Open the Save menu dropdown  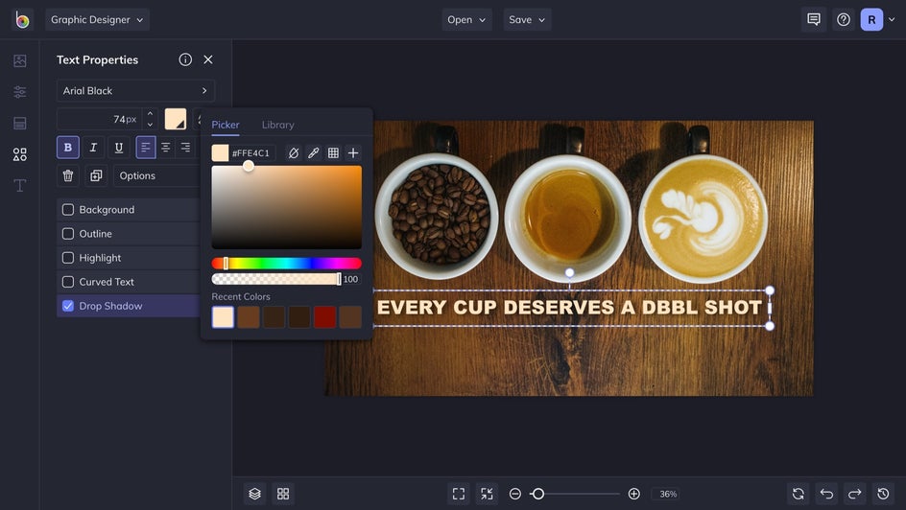coord(527,19)
